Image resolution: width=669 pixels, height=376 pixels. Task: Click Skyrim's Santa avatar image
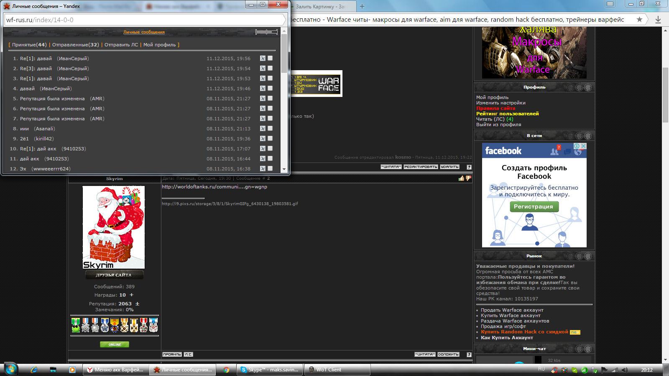coord(114,227)
